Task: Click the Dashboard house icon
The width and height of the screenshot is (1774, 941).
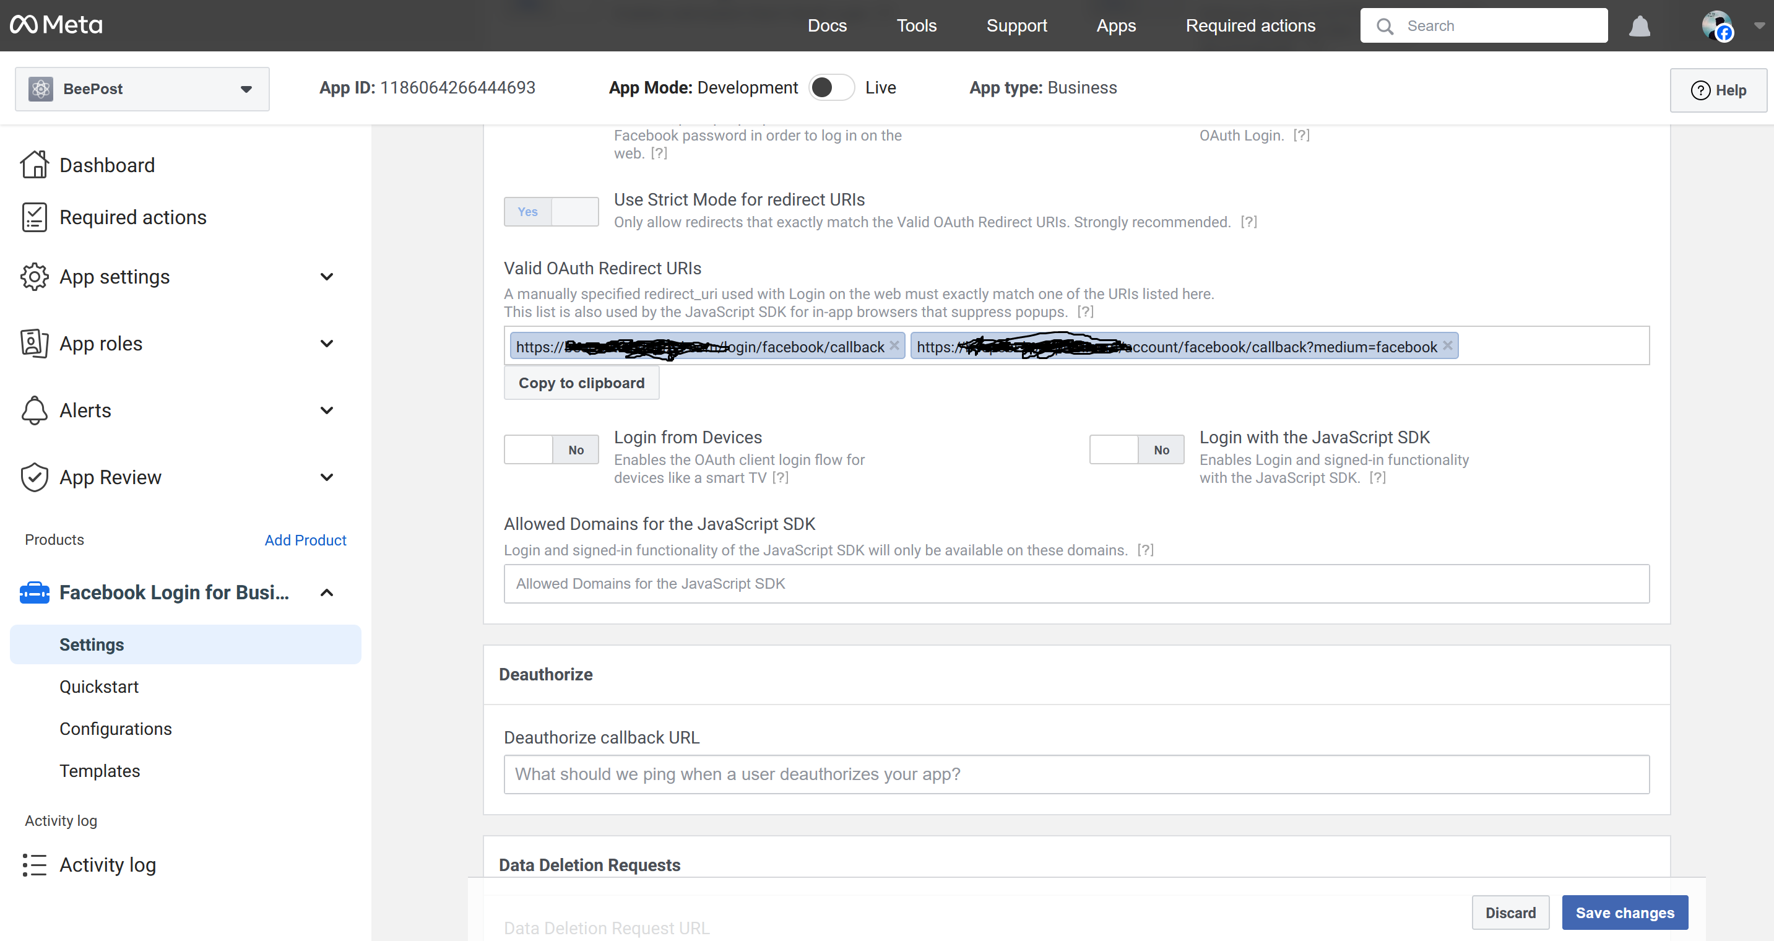Action: (35, 165)
